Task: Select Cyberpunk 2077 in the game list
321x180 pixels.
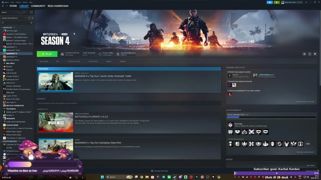Action: tap(13, 79)
